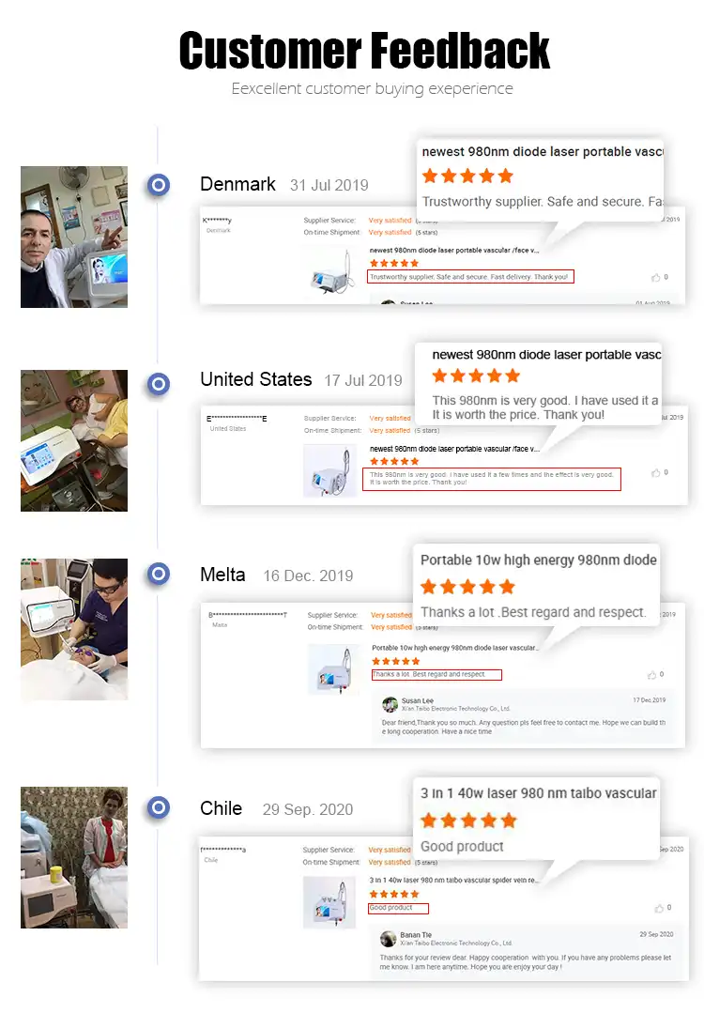Like the Chile review with thumbs-up icon

[659, 908]
